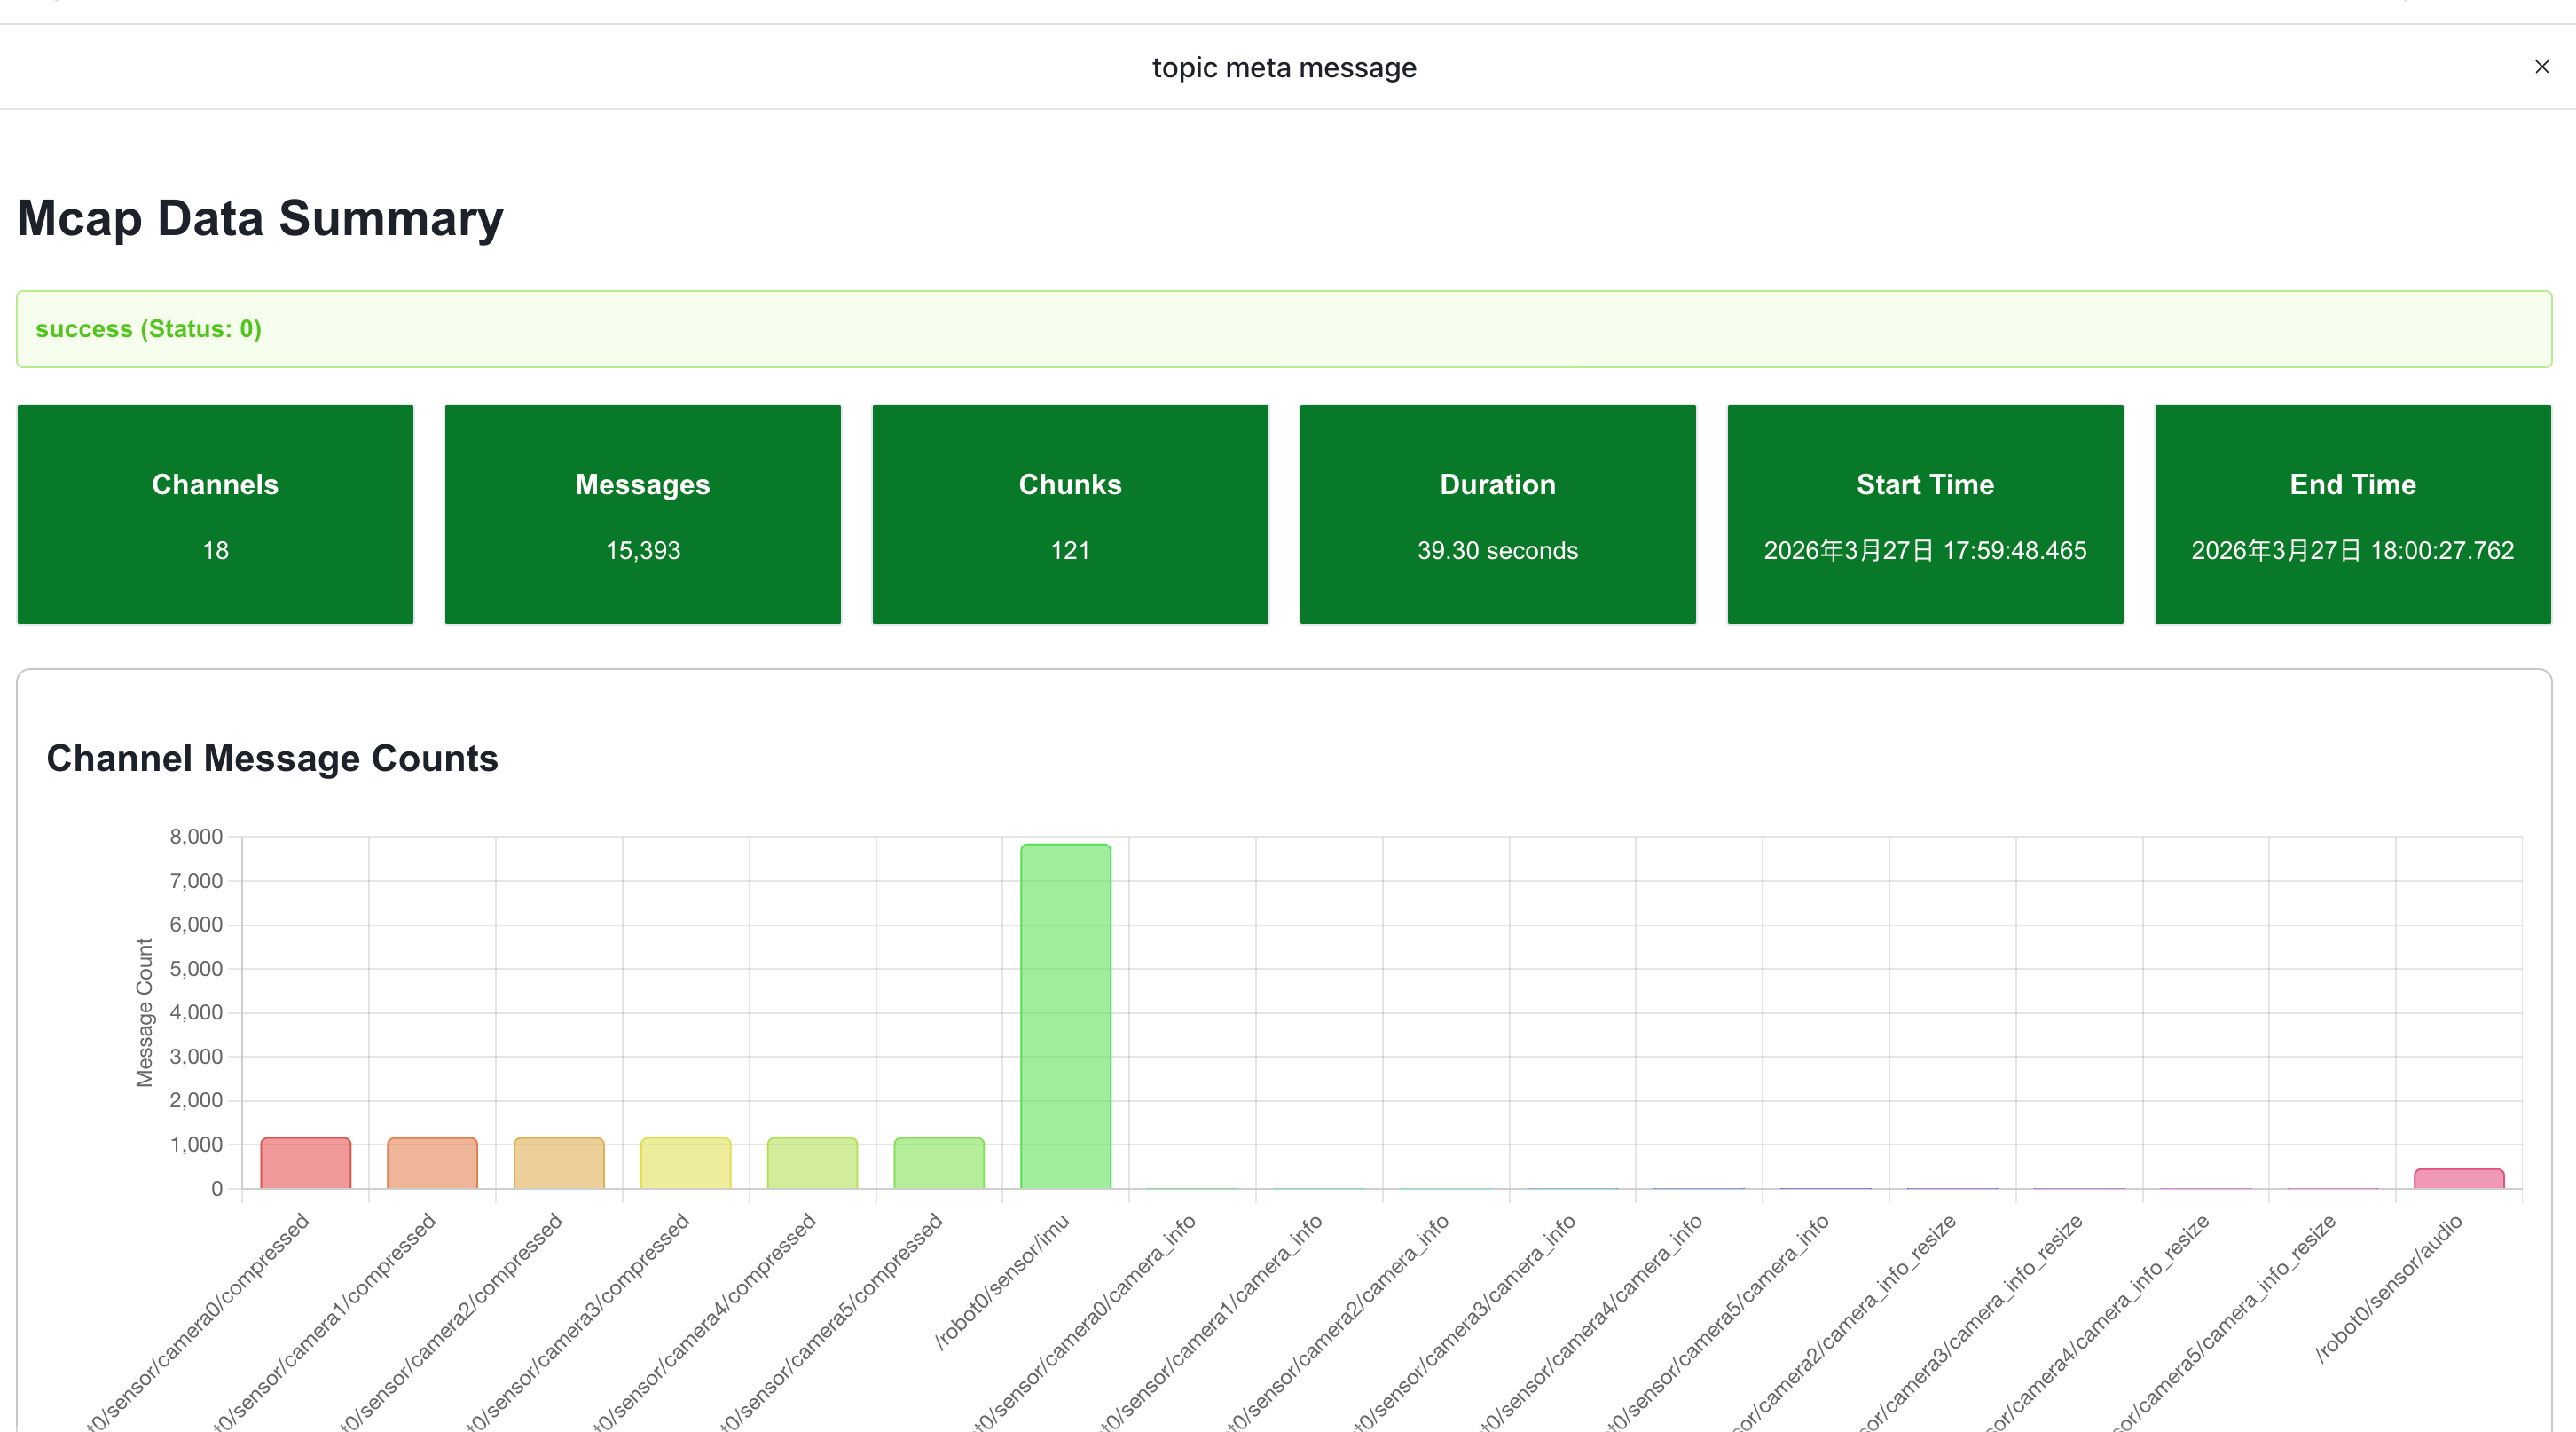Click the 'Start Time' card label
The image size is (2576, 1432).
(1925, 484)
